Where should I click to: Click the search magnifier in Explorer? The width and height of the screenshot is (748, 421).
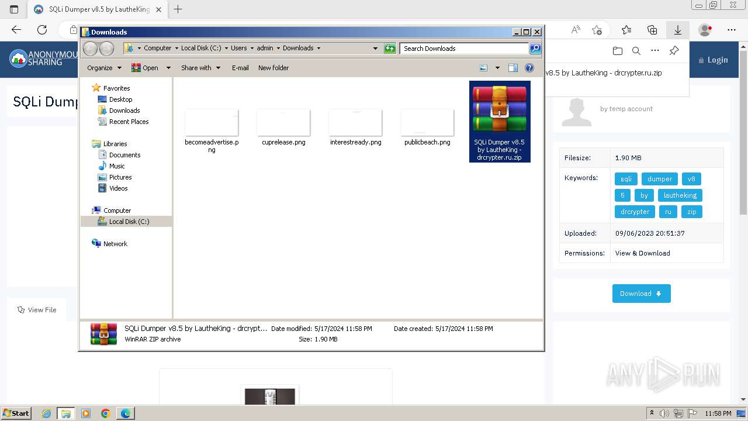(x=535, y=49)
